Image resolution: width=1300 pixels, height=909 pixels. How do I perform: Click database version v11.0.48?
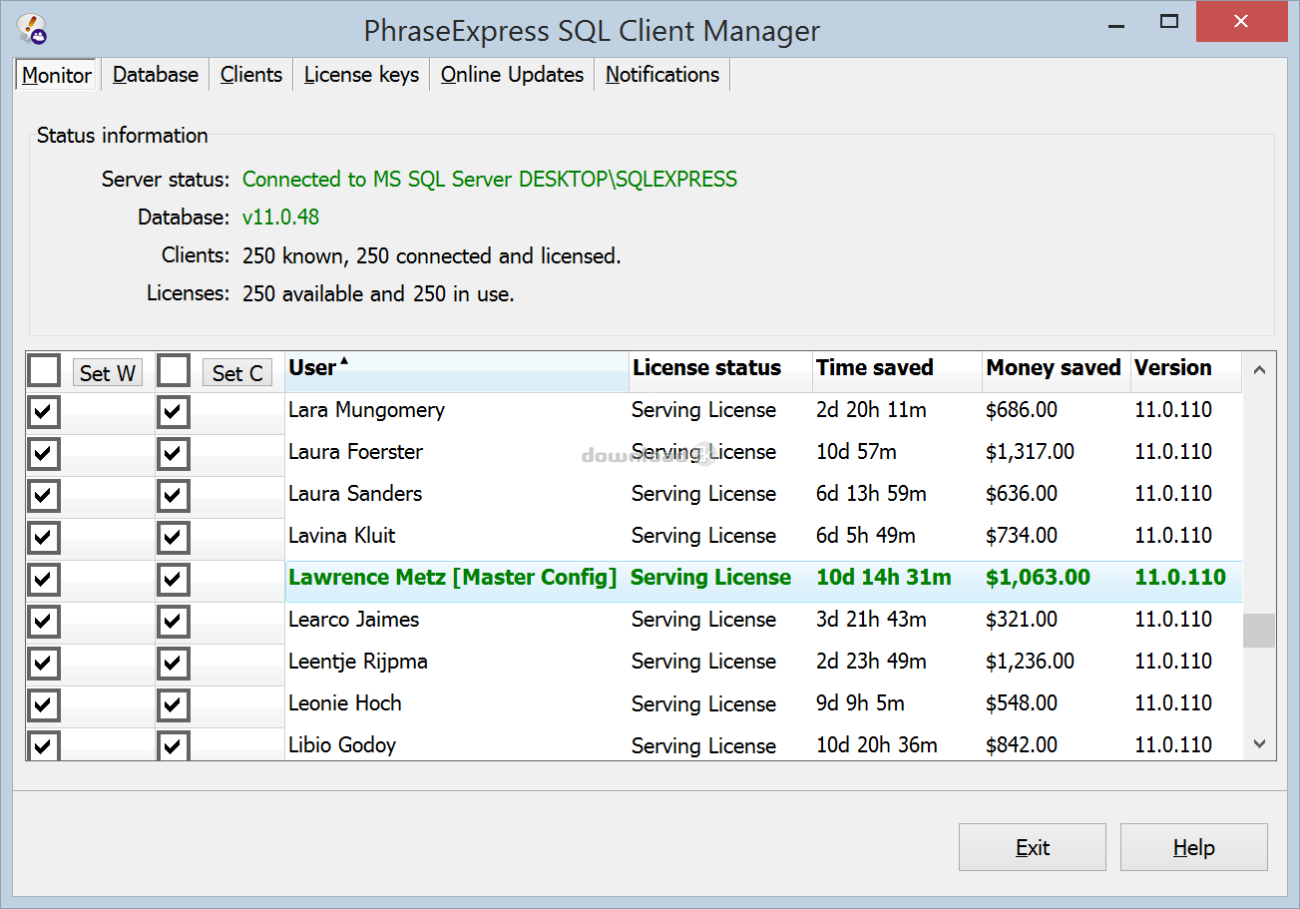[x=280, y=218]
